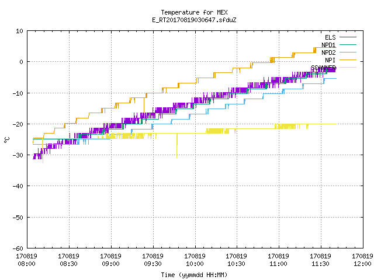Click the y-axis label -40
Viewport: 374px width, 280px height.
(x=18, y=186)
